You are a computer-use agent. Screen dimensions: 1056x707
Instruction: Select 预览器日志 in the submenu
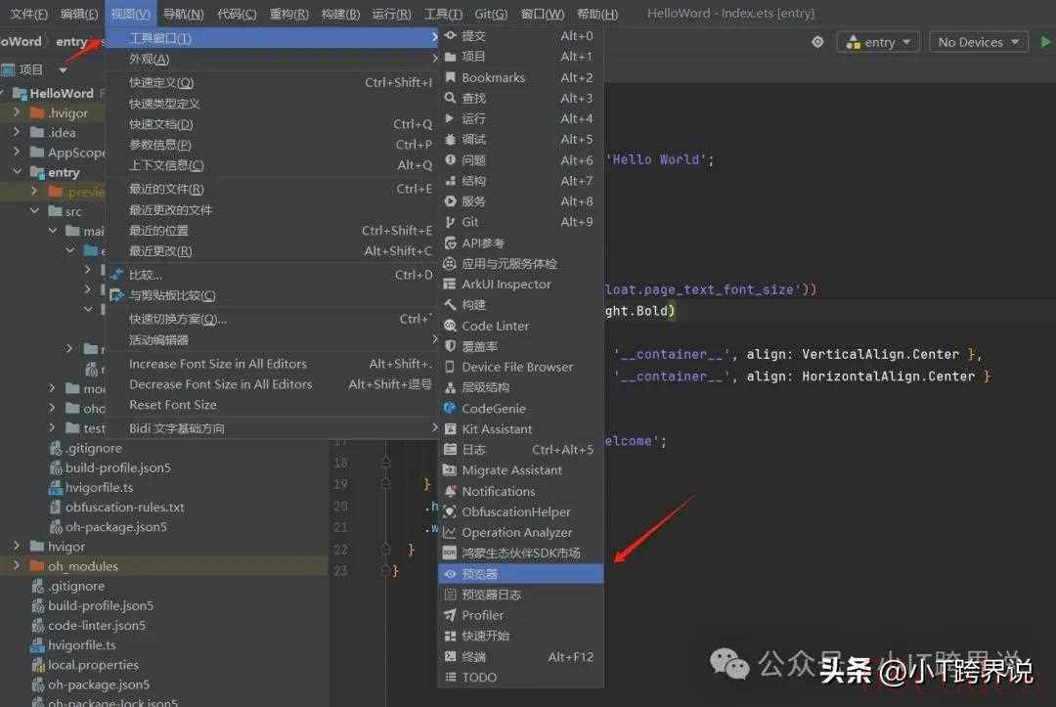[520, 595]
